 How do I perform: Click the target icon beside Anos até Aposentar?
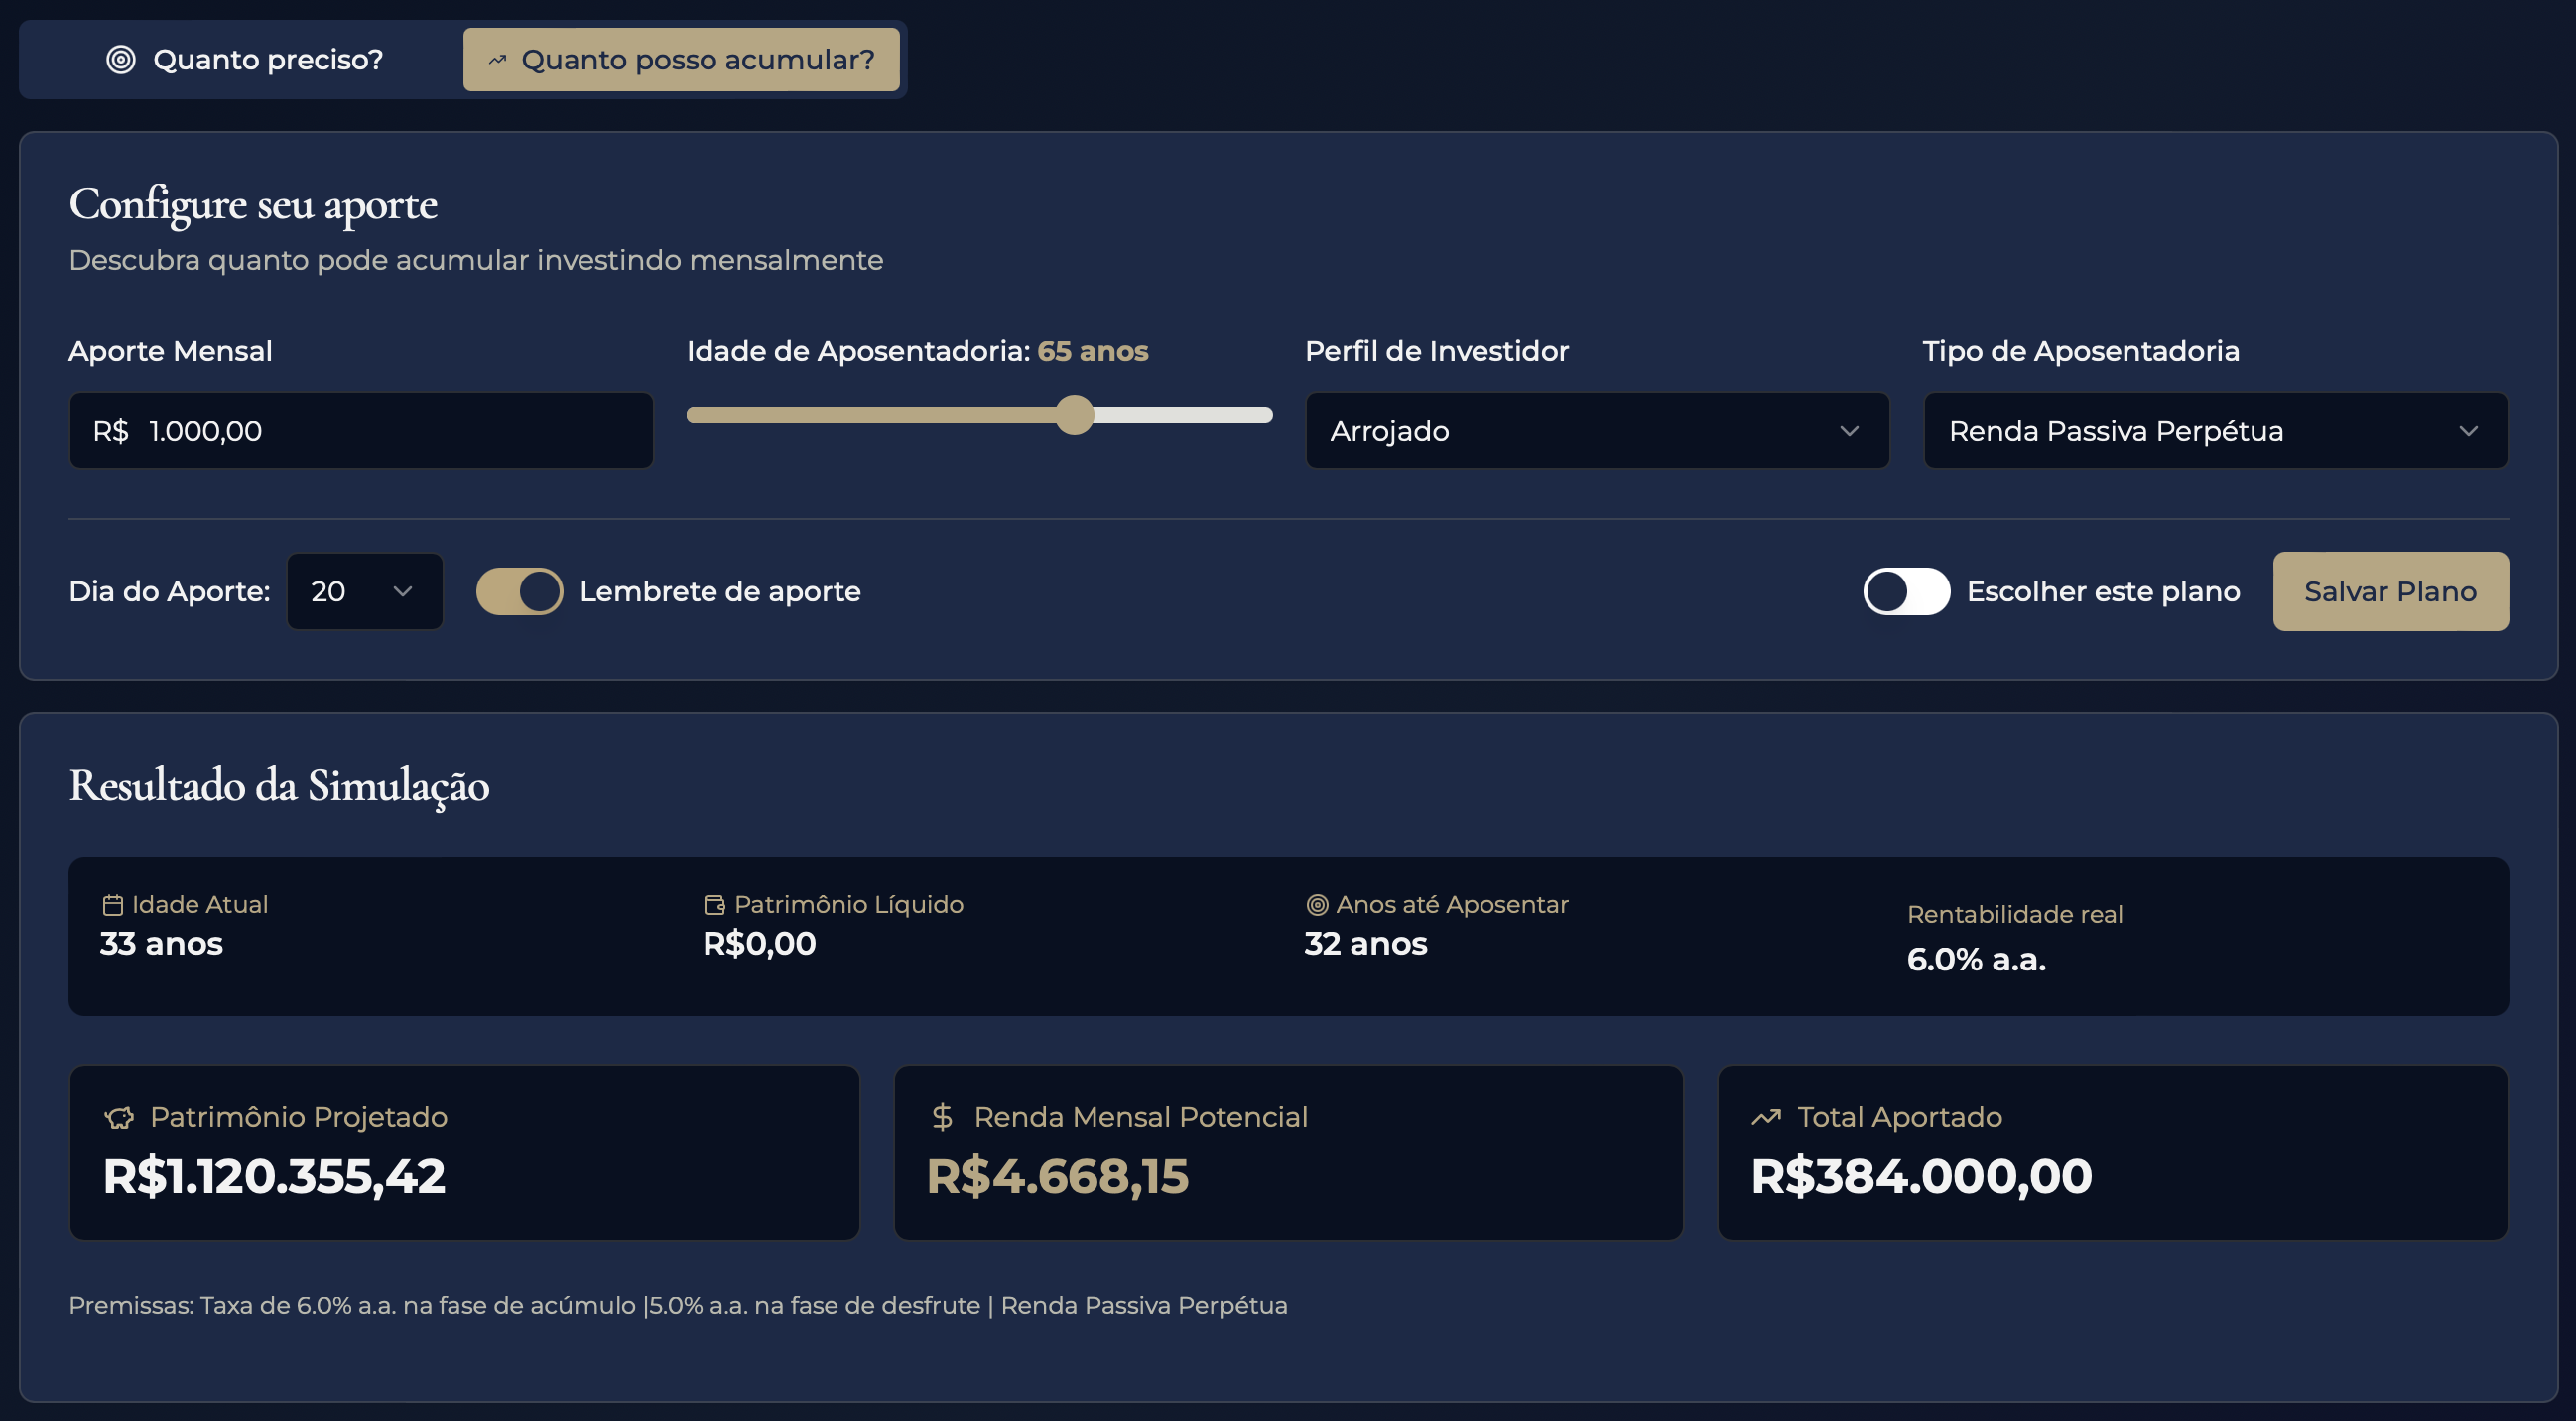[x=1317, y=905]
